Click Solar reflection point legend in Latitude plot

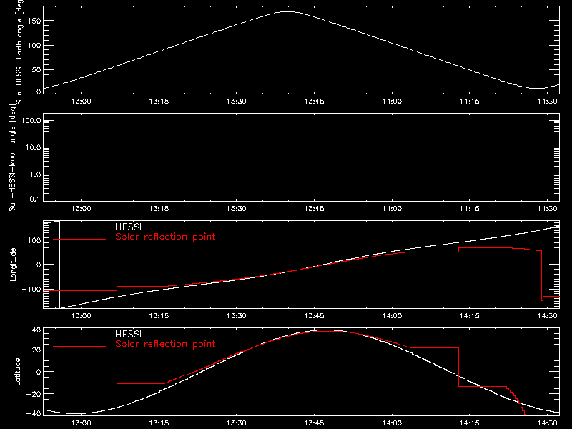[x=165, y=344]
